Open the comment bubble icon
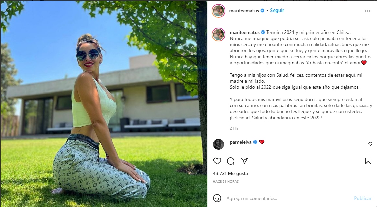 pos(231,161)
